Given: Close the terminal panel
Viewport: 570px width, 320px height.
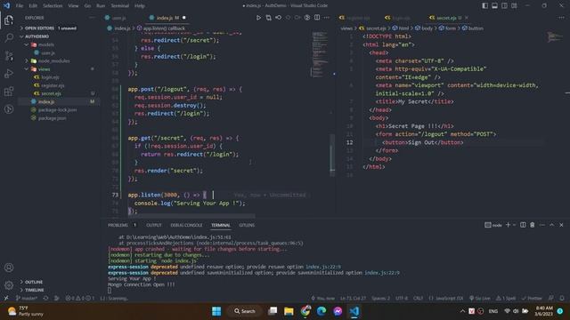Looking at the screenshot, I should pyautogui.click(x=561, y=225).
